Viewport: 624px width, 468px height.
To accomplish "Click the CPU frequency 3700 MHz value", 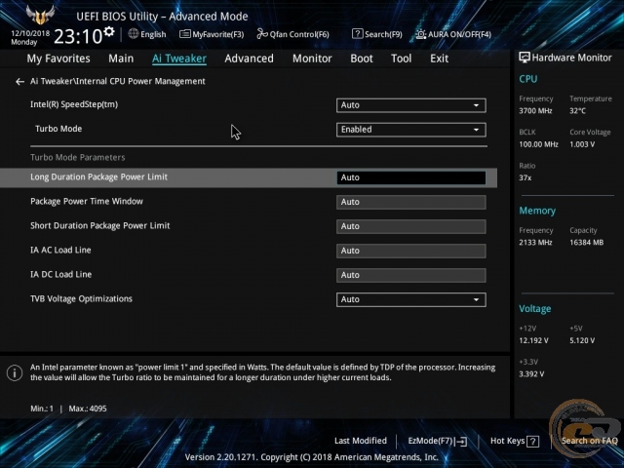I will (535, 111).
